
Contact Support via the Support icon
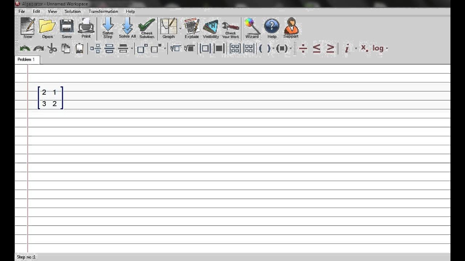pyautogui.click(x=291, y=28)
